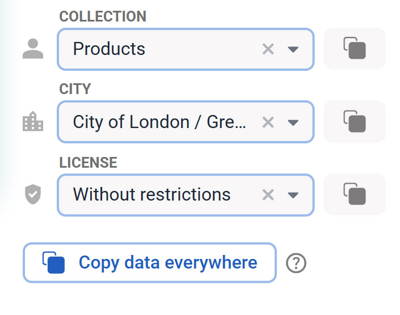Click the copy icon next to Collection field

(355, 48)
